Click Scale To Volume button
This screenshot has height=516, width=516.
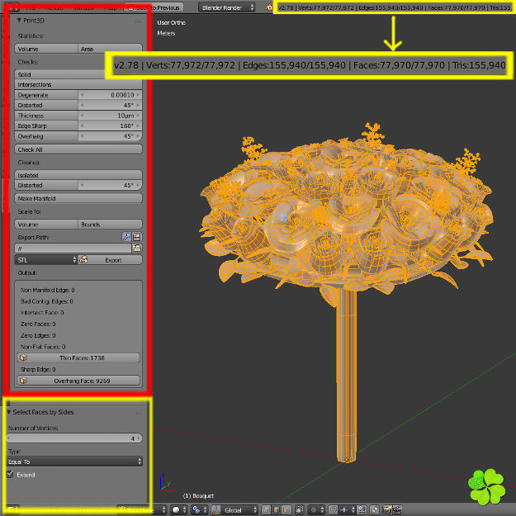click(x=46, y=224)
